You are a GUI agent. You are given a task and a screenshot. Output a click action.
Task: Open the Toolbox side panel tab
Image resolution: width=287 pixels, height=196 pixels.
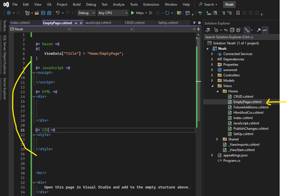pyautogui.click(x=5, y=26)
